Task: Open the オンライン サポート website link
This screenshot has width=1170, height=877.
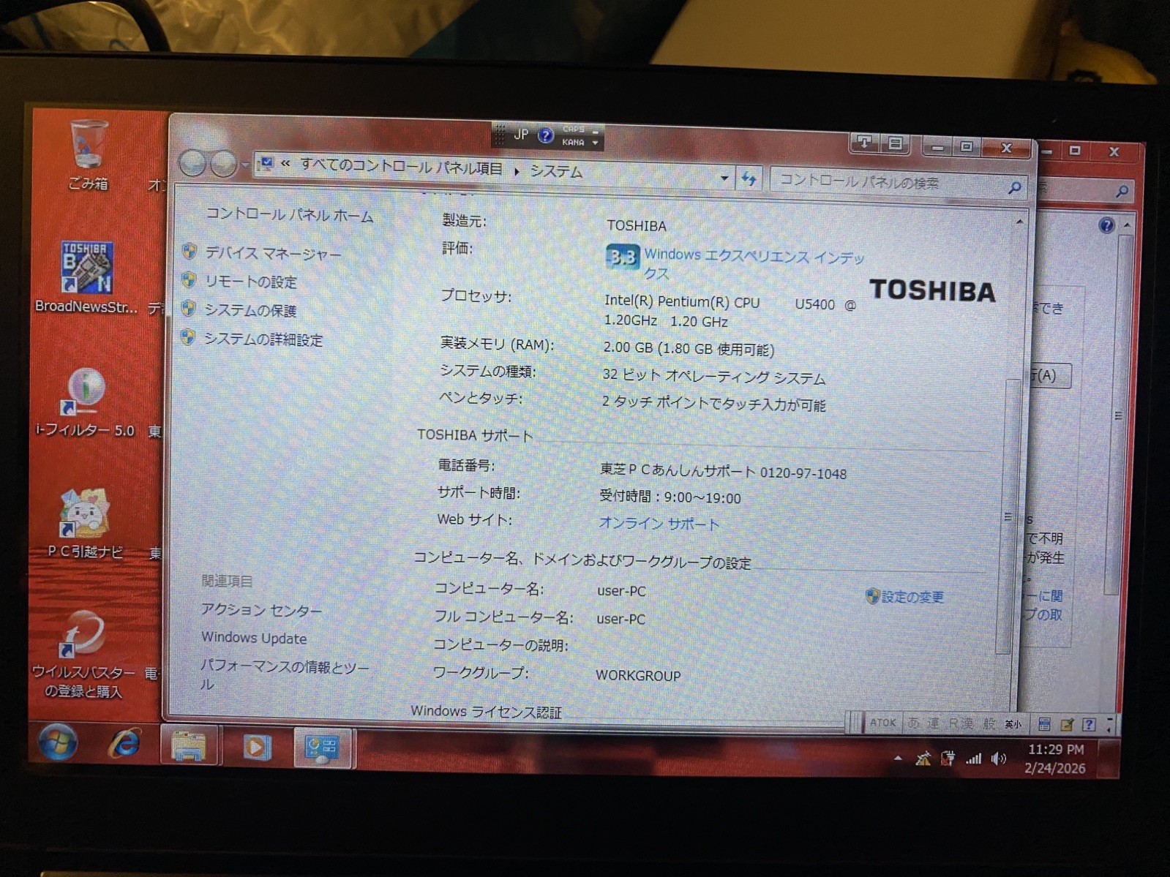Action: pyautogui.click(x=659, y=524)
